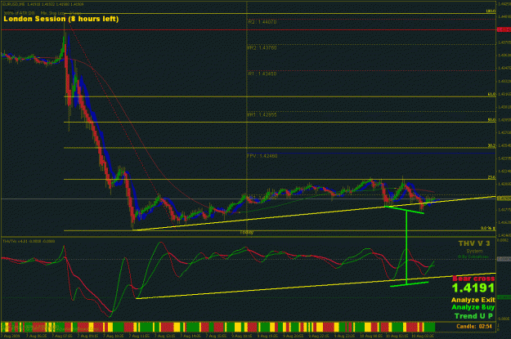Click the 'Trend U P' status text

click(x=473, y=316)
